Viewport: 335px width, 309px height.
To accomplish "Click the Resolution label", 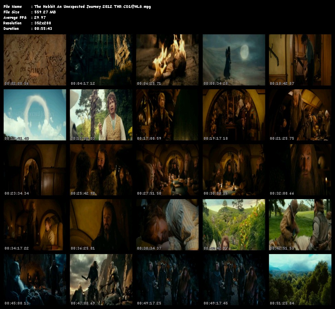I will [12, 23].
